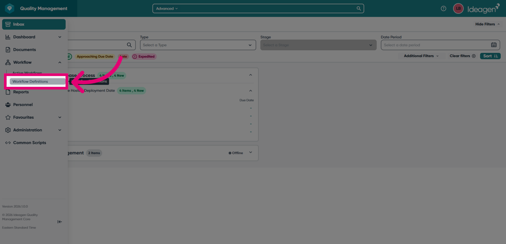Open Personnel in the sidebar
This screenshot has width=506, height=244.
click(34, 105)
